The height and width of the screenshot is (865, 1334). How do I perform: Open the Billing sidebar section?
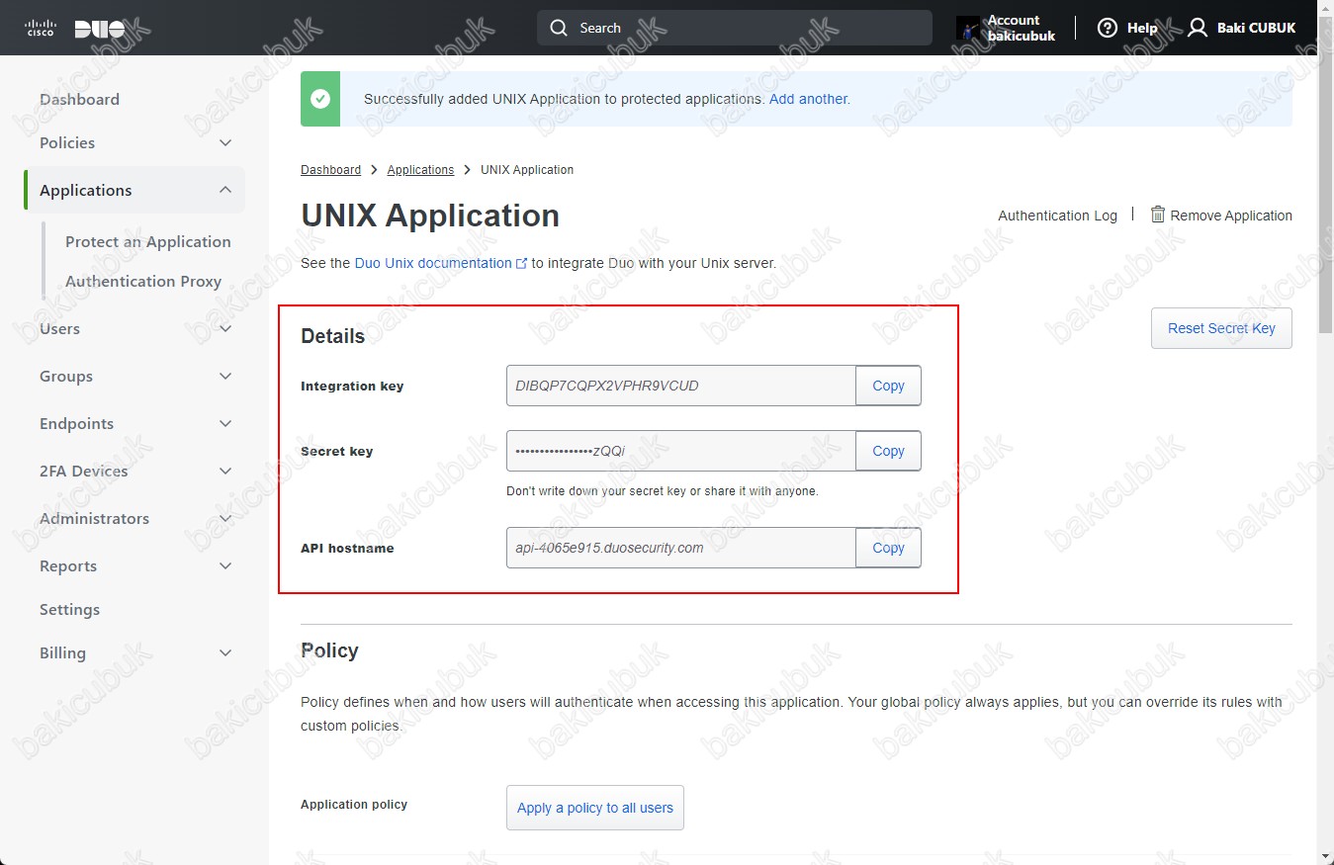(62, 652)
